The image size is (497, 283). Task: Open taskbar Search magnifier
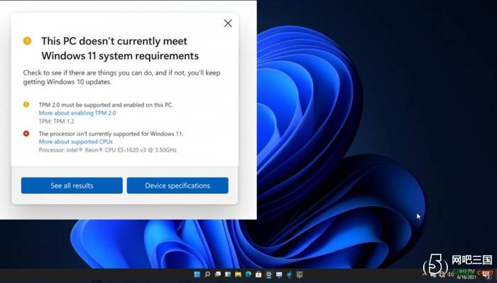click(x=207, y=274)
